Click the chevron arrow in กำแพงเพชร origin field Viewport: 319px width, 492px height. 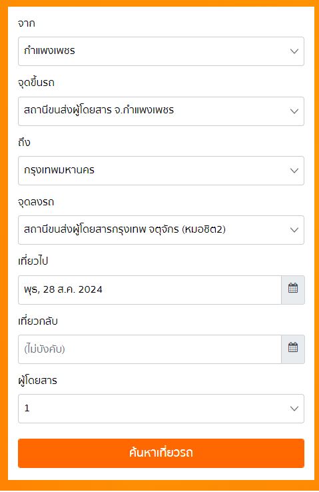294,51
